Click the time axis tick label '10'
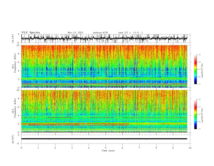The image size is (214, 166). pos(190,148)
